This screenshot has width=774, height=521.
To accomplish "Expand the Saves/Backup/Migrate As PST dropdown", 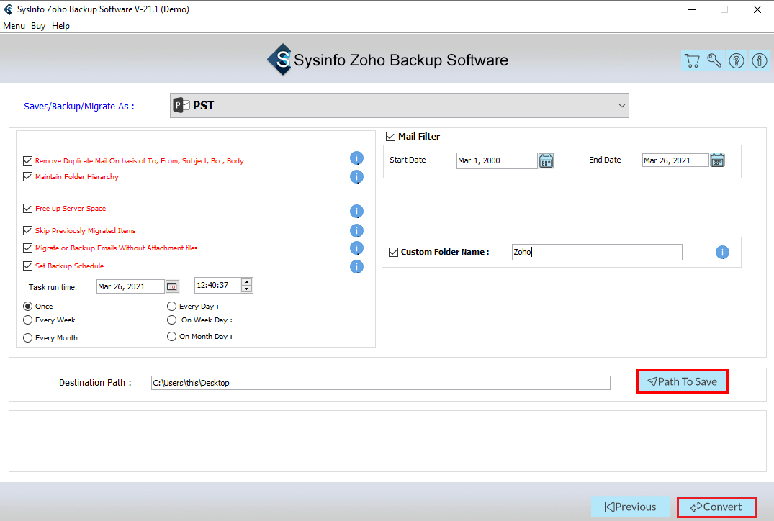I will pyautogui.click(x=400, y=106).
